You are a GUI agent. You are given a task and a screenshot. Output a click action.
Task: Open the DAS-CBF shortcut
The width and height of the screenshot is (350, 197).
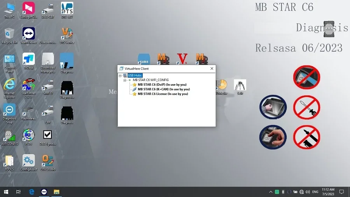(48, 10)
